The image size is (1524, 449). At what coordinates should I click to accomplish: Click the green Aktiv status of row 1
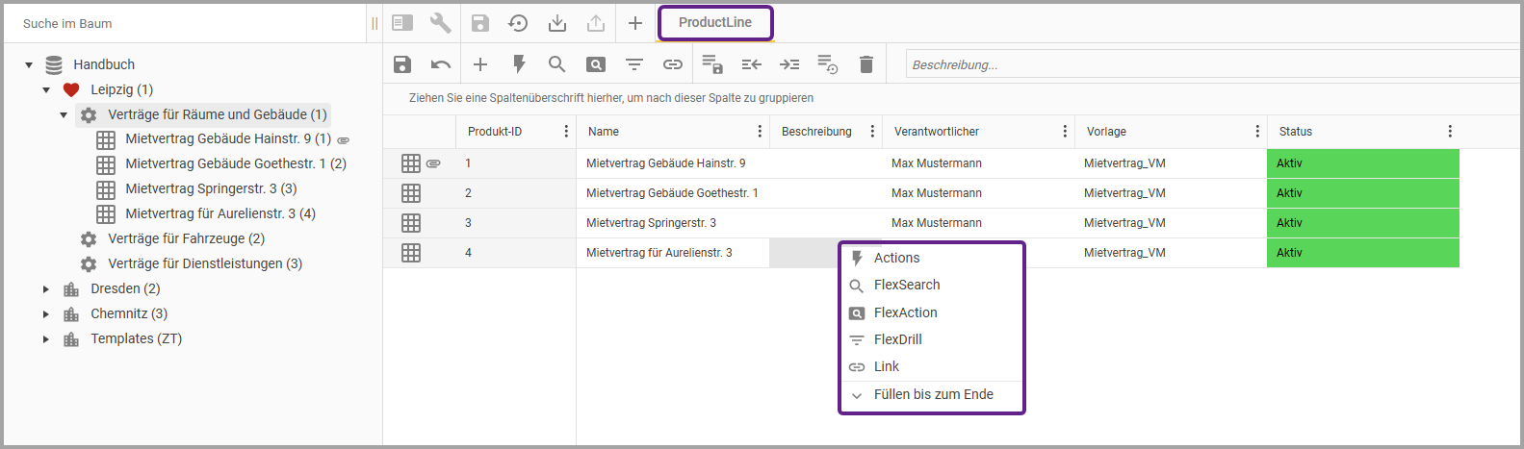[x=1362, y=163]
